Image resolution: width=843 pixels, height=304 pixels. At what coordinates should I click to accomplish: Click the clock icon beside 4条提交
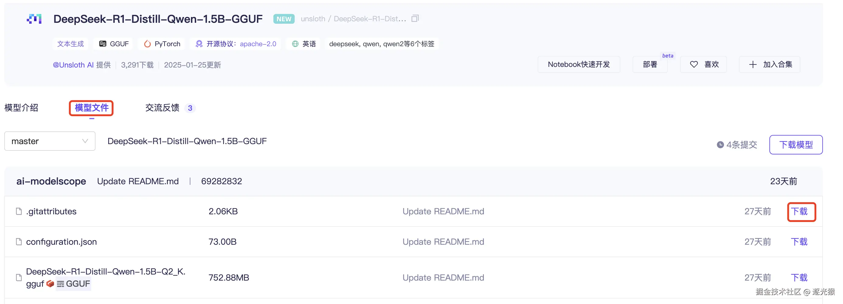[x=720, y=145]
